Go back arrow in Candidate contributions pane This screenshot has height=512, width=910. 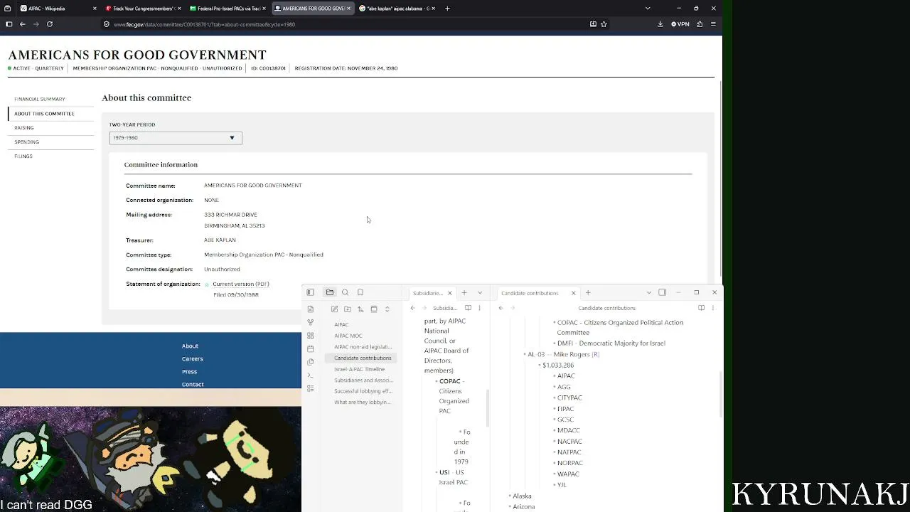(500, 308)
